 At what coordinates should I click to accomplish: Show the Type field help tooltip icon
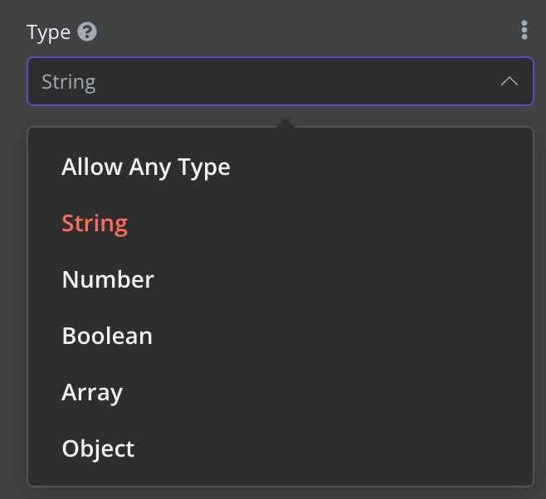87,32
